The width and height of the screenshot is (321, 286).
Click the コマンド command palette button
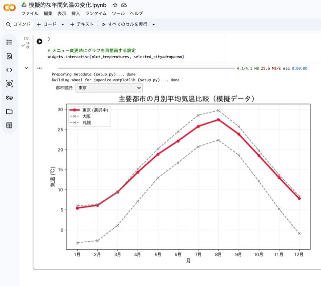18,25
